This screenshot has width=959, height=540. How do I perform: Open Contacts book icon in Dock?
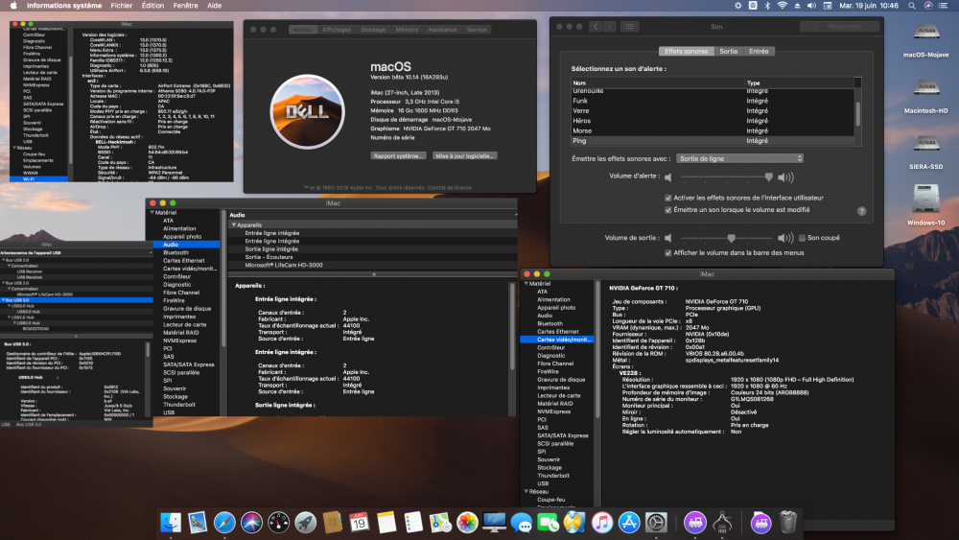click(x=332, y=523)
